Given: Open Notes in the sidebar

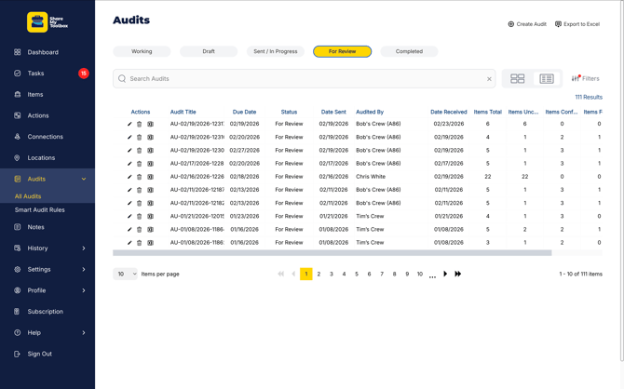Looking at the screenshot, I should (x=35, y=227).
